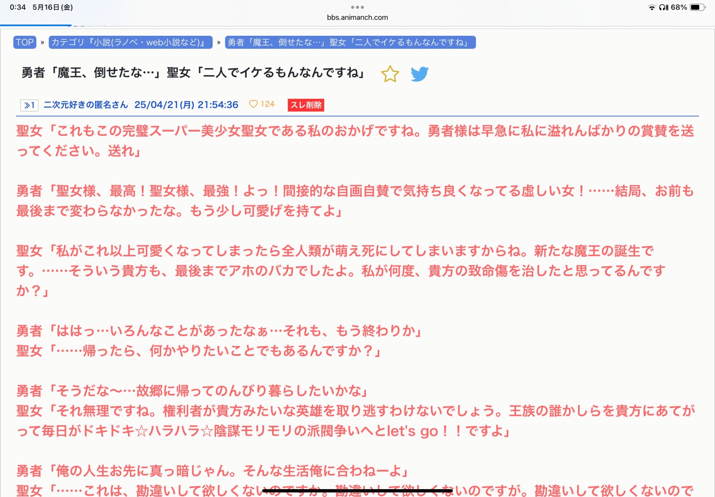Tap the Wi-Fi status icon
Screen dimensions: 715x497
click(651, 8)
